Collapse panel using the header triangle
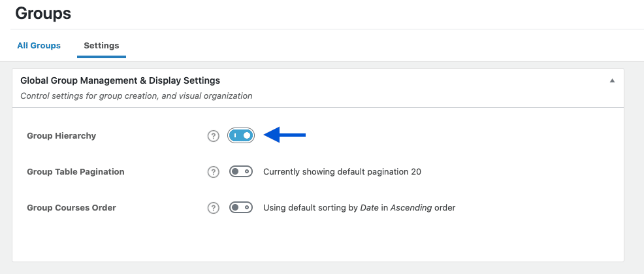This screenshot has width=644, height=274. (612, 80)
